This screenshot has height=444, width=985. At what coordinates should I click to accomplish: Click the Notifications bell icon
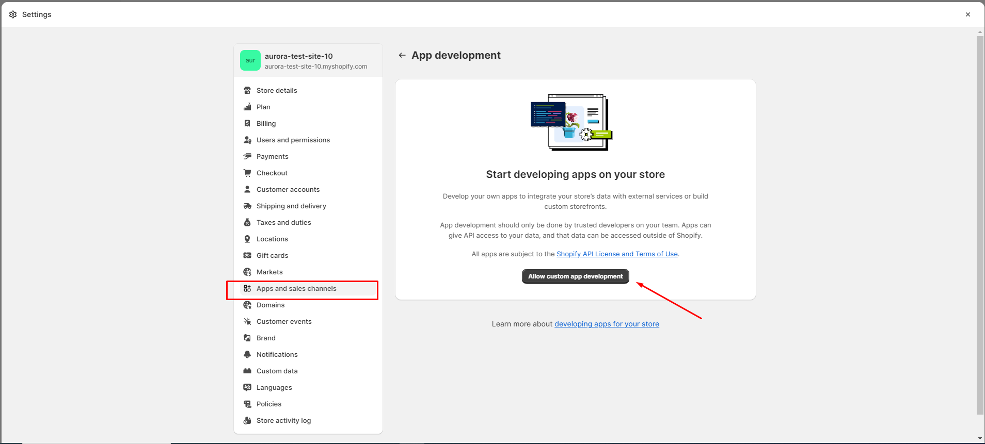247,354
